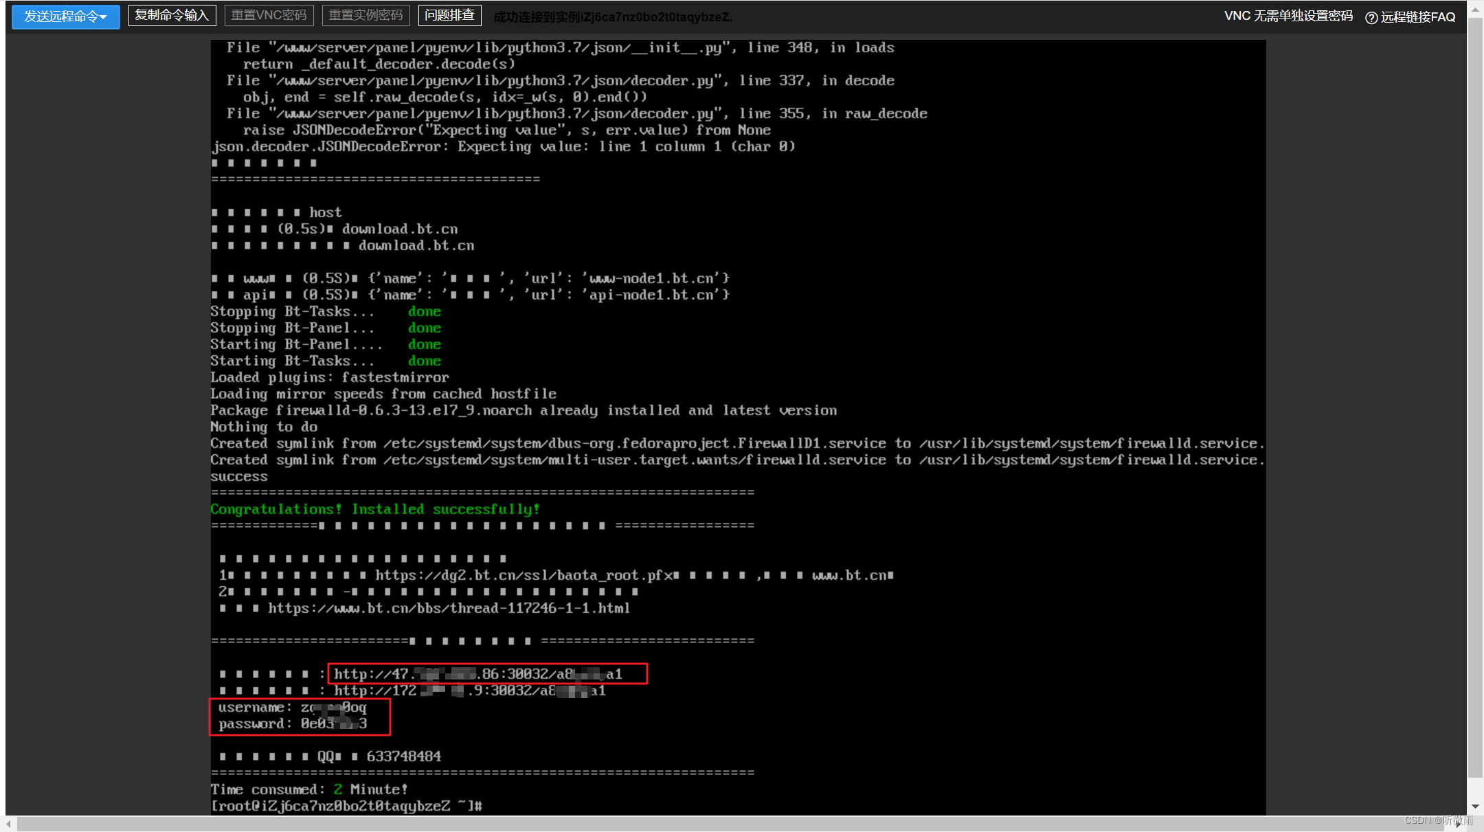The width and height of the screenshot is (1484, 832).
Task: Click the question mark help icon
Action: [x=1371, y=18]
